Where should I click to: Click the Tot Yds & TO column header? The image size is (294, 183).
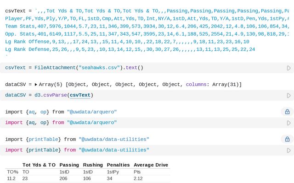(39, 165)
